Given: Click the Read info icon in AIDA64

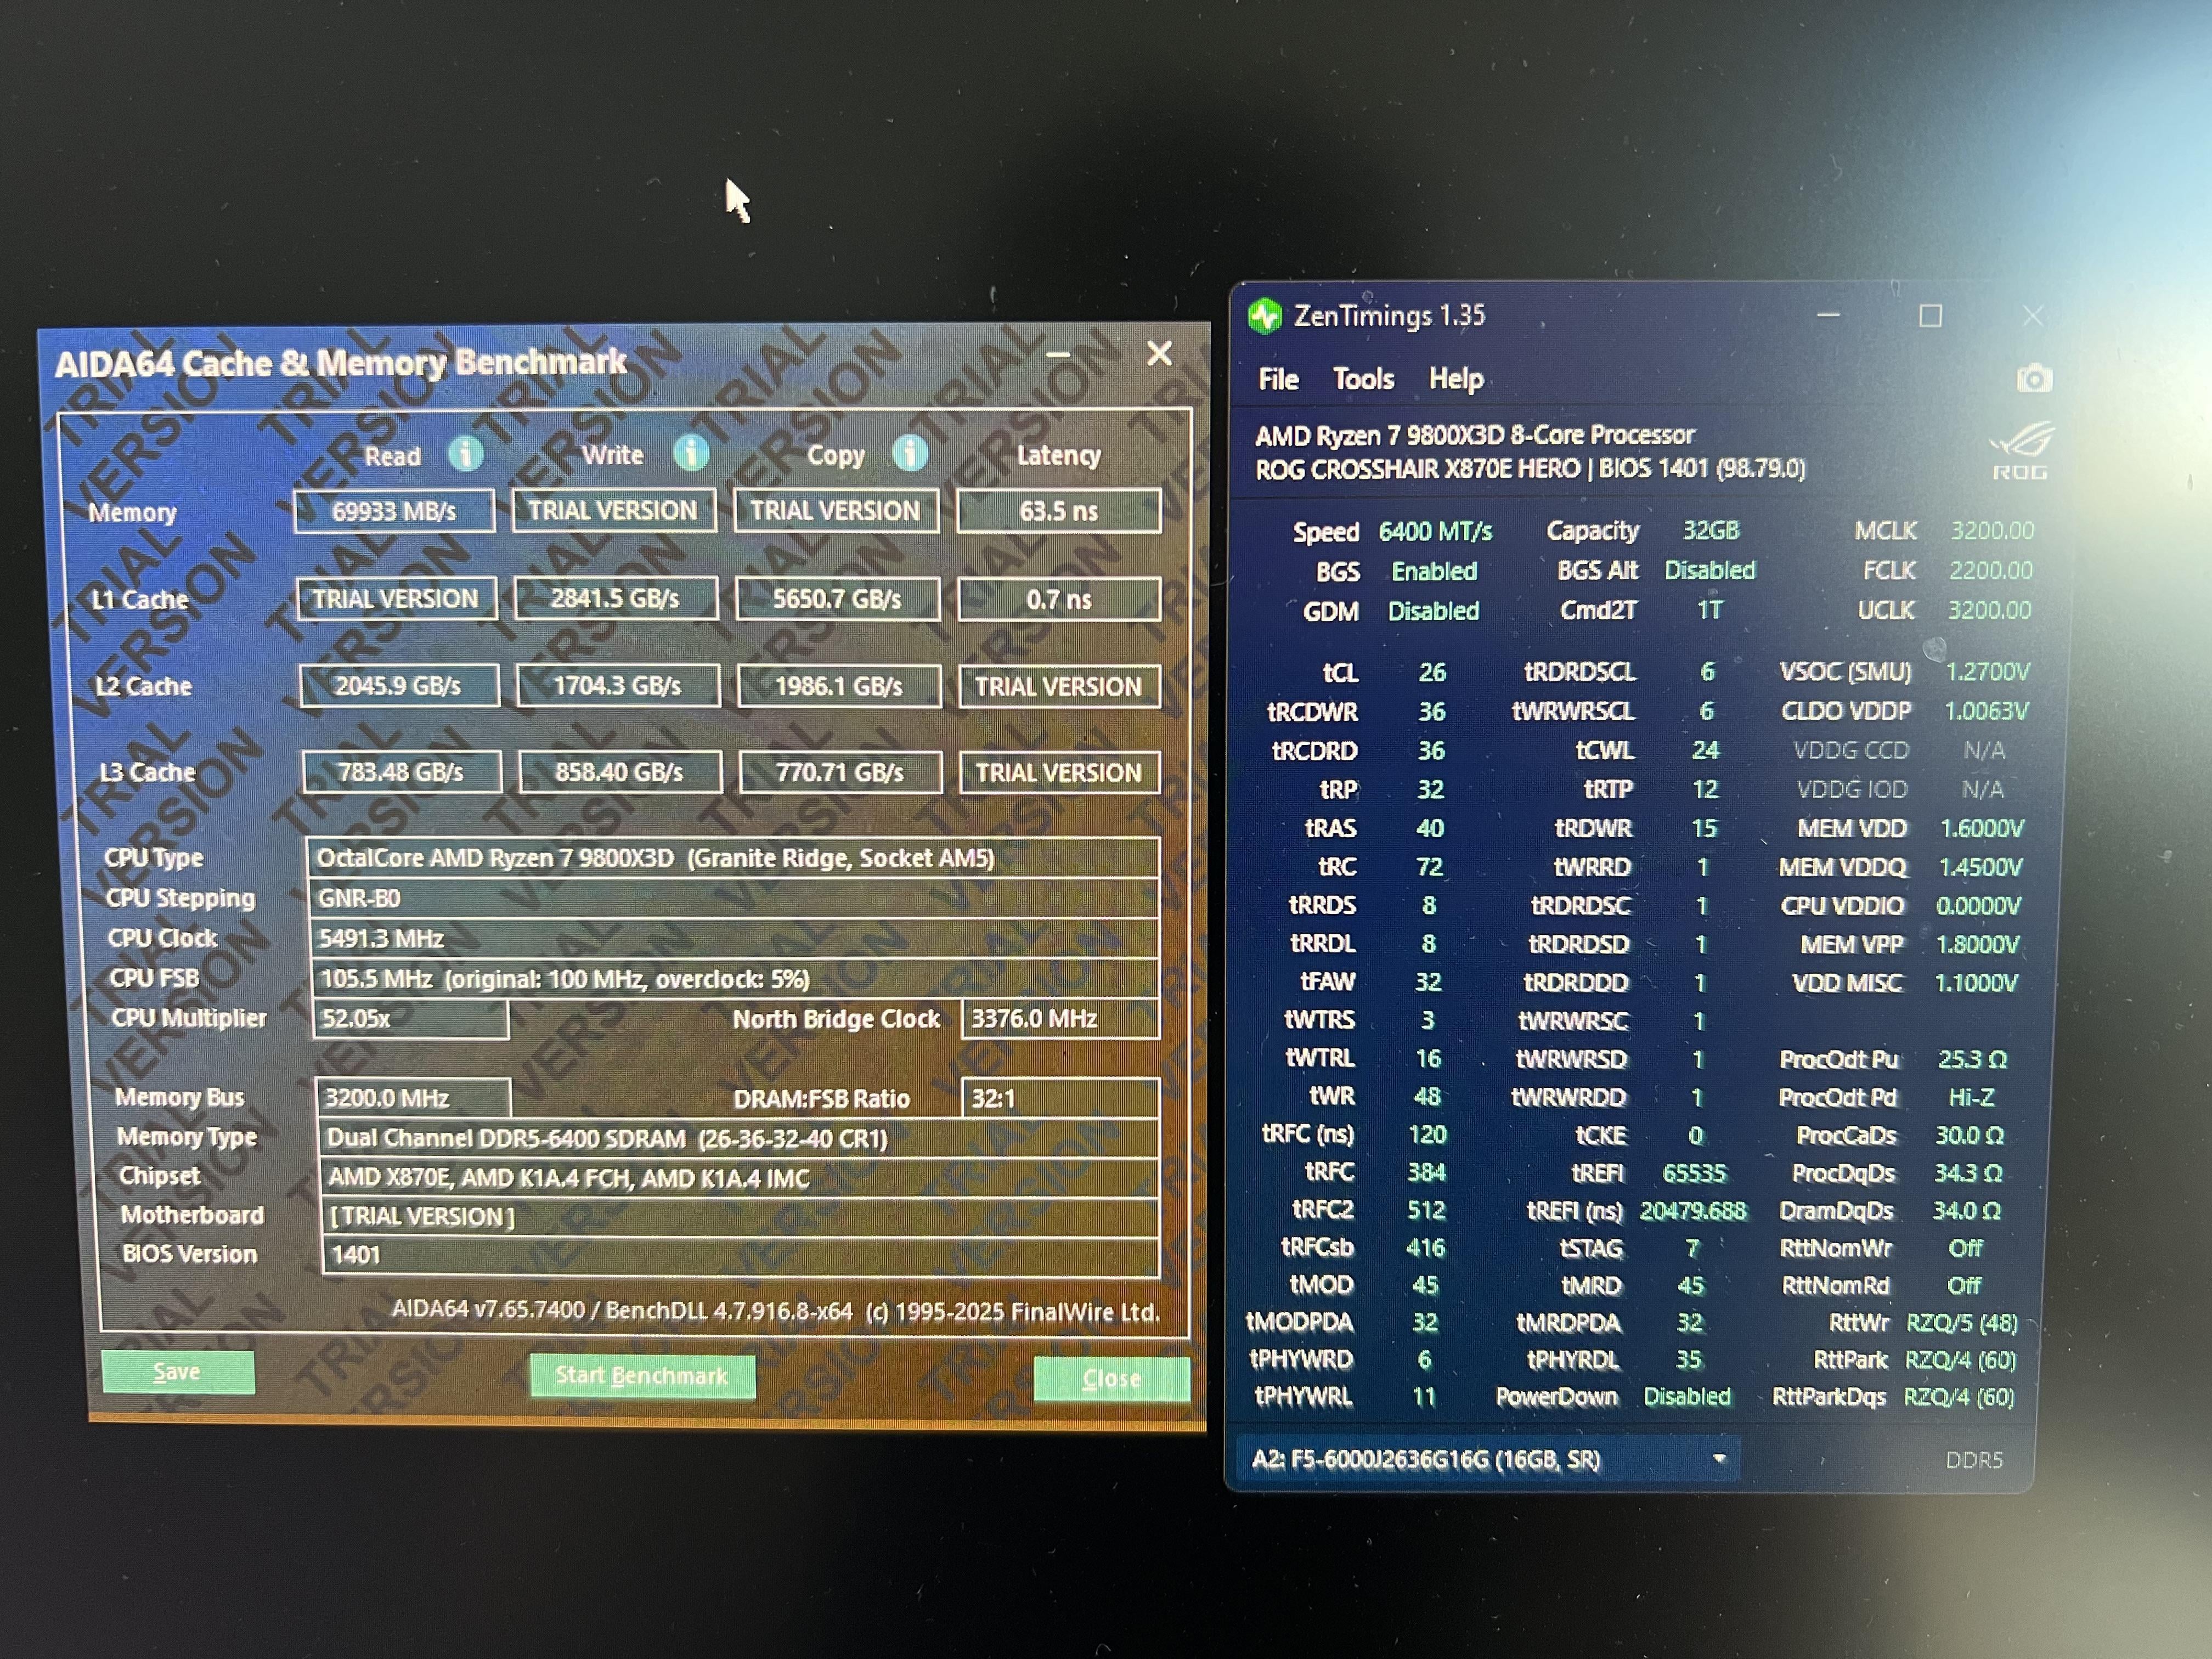Looking at the screenshot, I should (465, 454).
